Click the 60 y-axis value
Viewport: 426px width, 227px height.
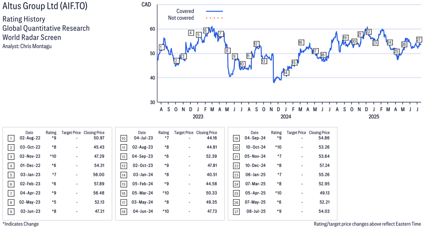[152, 29]
